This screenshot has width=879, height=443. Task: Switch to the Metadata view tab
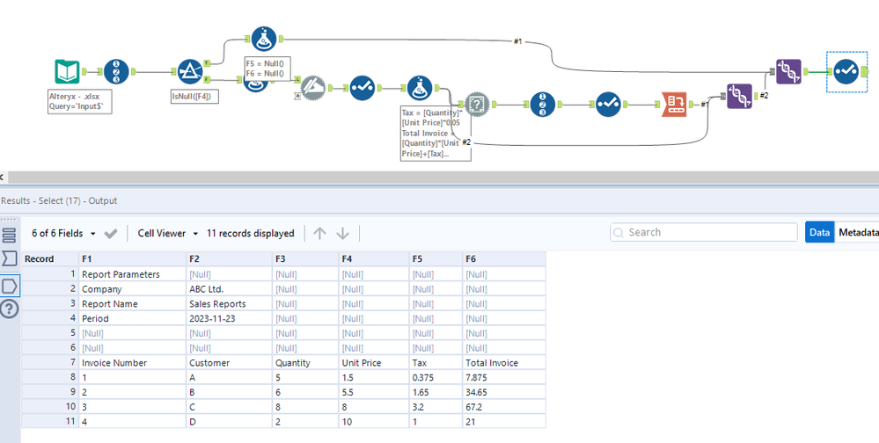click(x=857, y=232)
